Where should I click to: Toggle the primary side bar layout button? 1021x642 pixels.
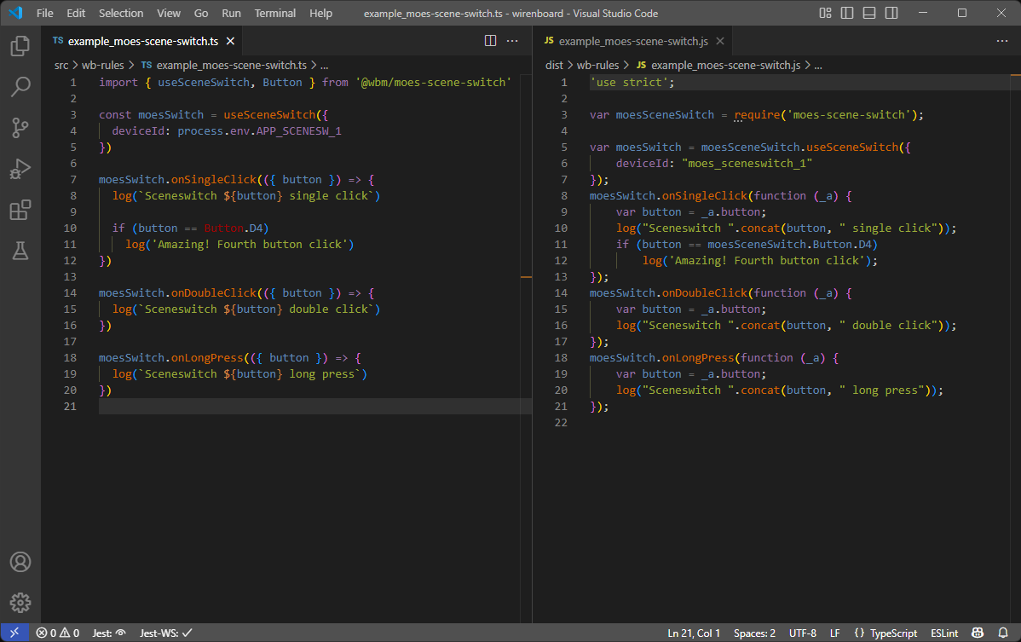847,14
